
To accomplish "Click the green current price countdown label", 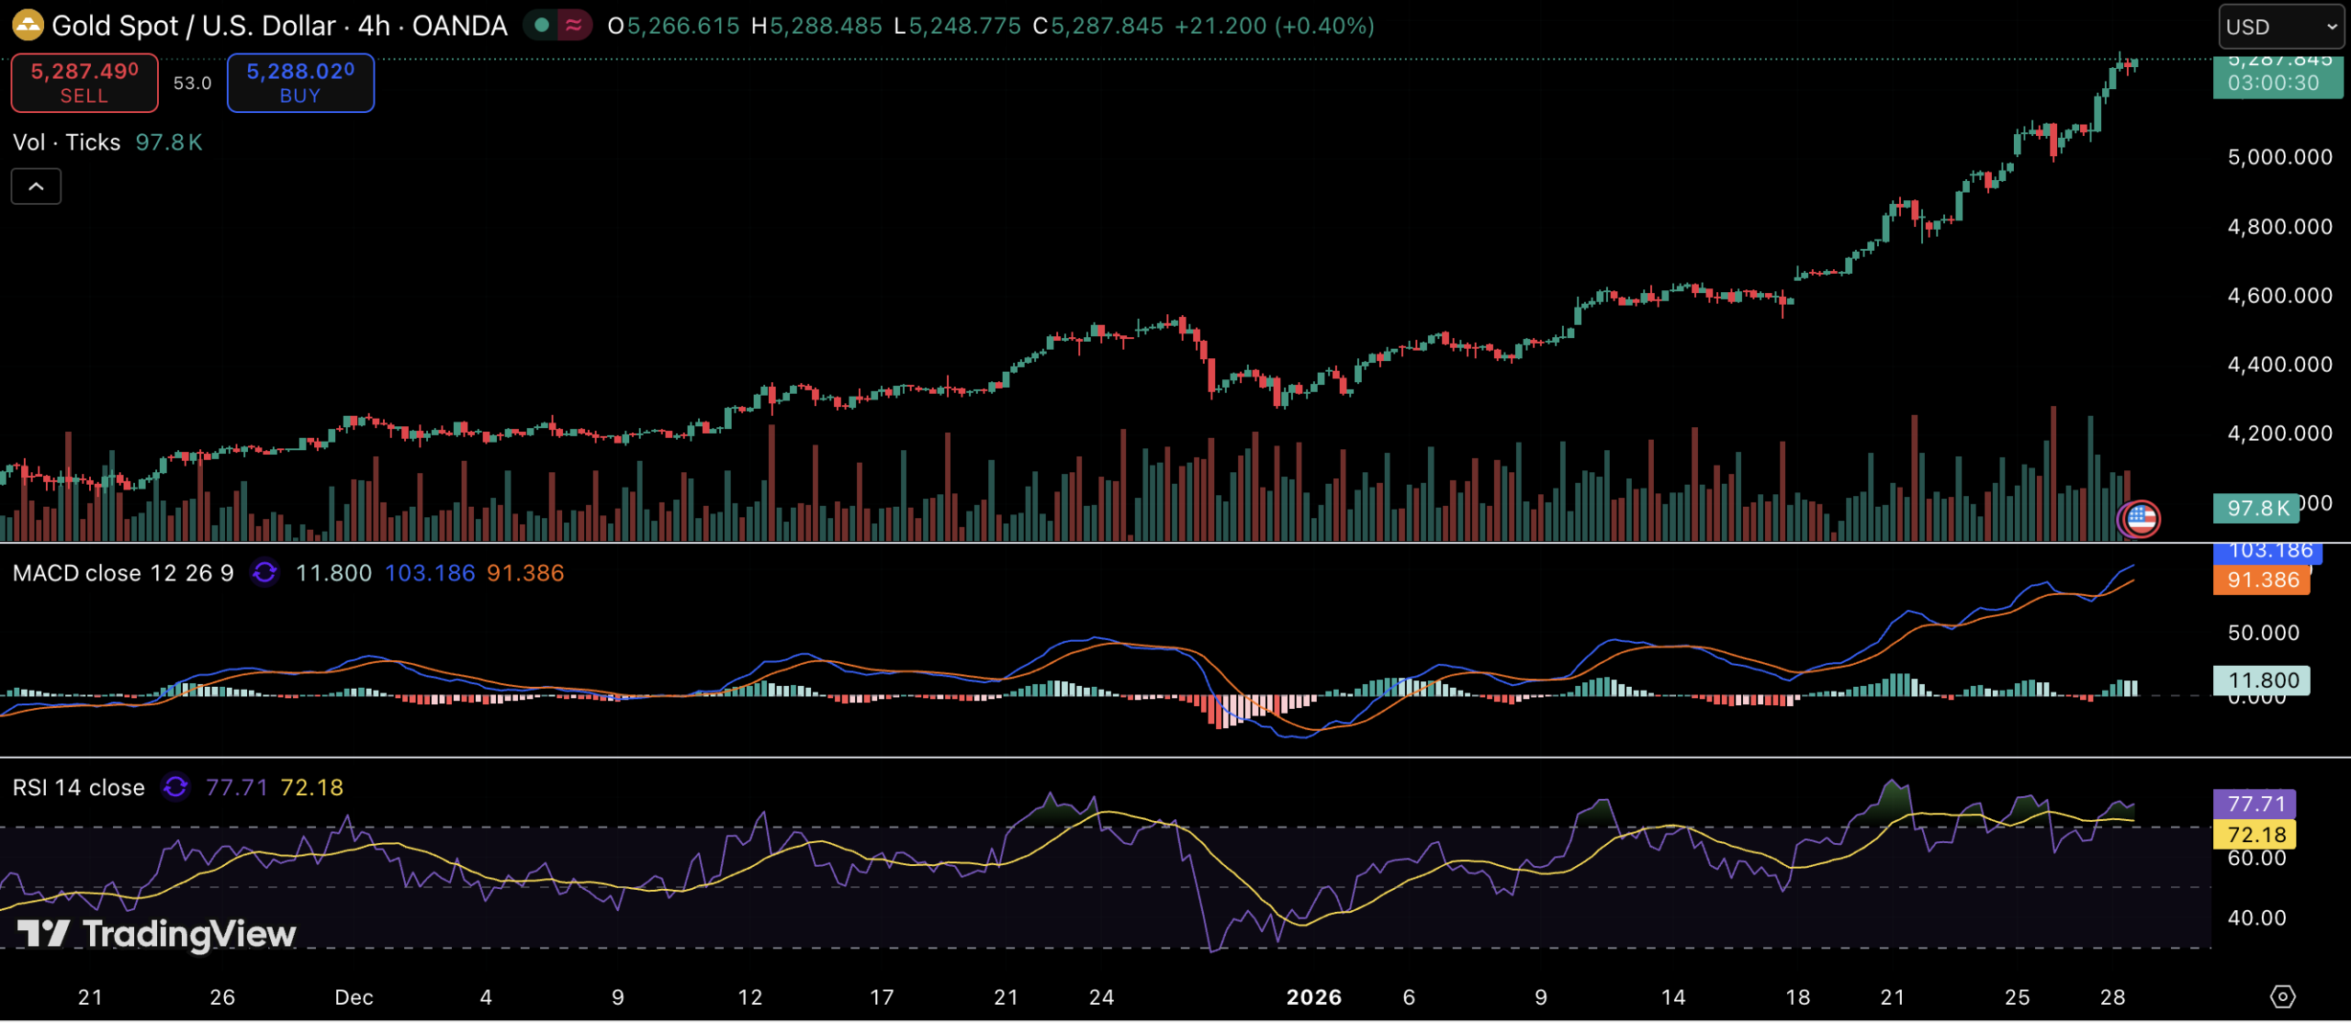I will point(2278,77).
